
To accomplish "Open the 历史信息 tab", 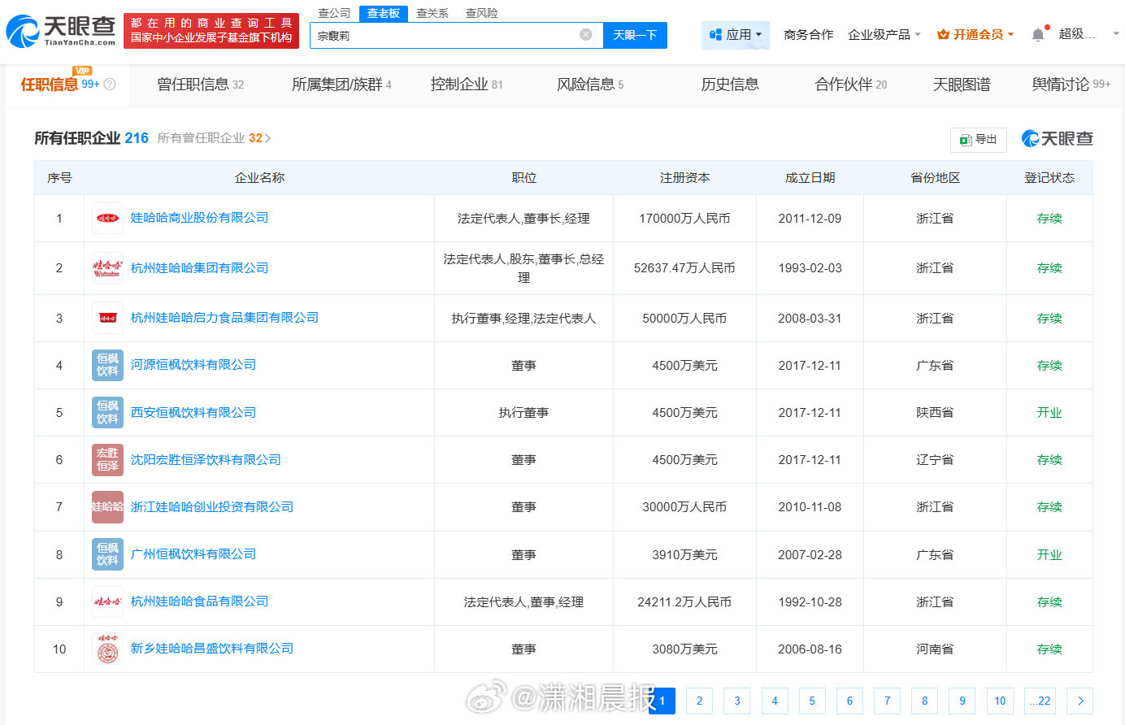I will tap(730, 84).
